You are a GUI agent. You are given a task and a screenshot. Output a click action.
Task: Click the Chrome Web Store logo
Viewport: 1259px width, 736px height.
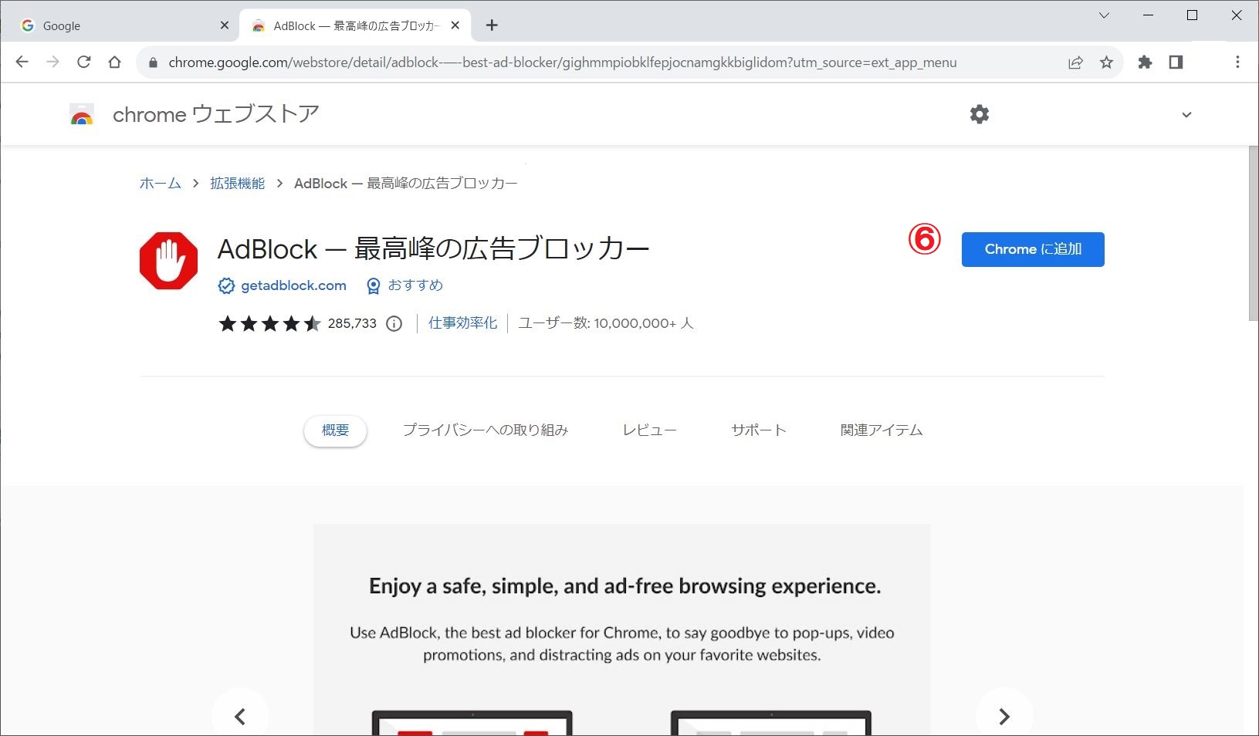82,114
